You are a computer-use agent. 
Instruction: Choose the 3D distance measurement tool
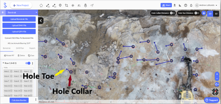54,6
